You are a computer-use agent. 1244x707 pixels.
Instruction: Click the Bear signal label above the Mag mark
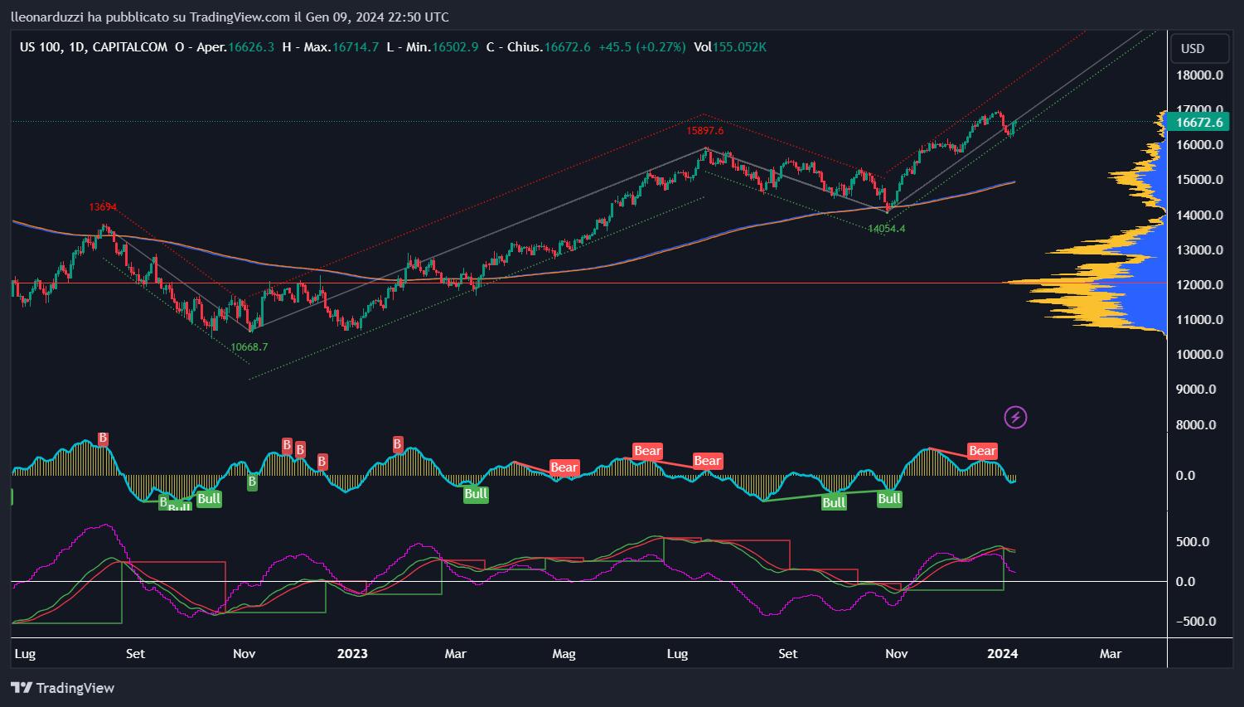564,467
